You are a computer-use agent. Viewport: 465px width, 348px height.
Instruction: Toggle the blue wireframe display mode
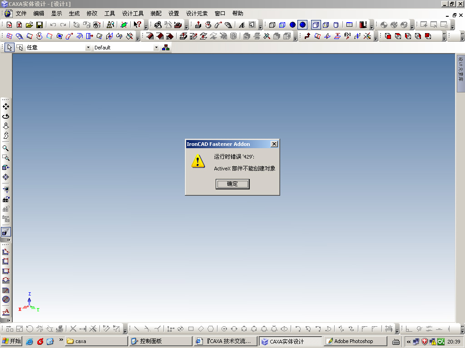282,25
